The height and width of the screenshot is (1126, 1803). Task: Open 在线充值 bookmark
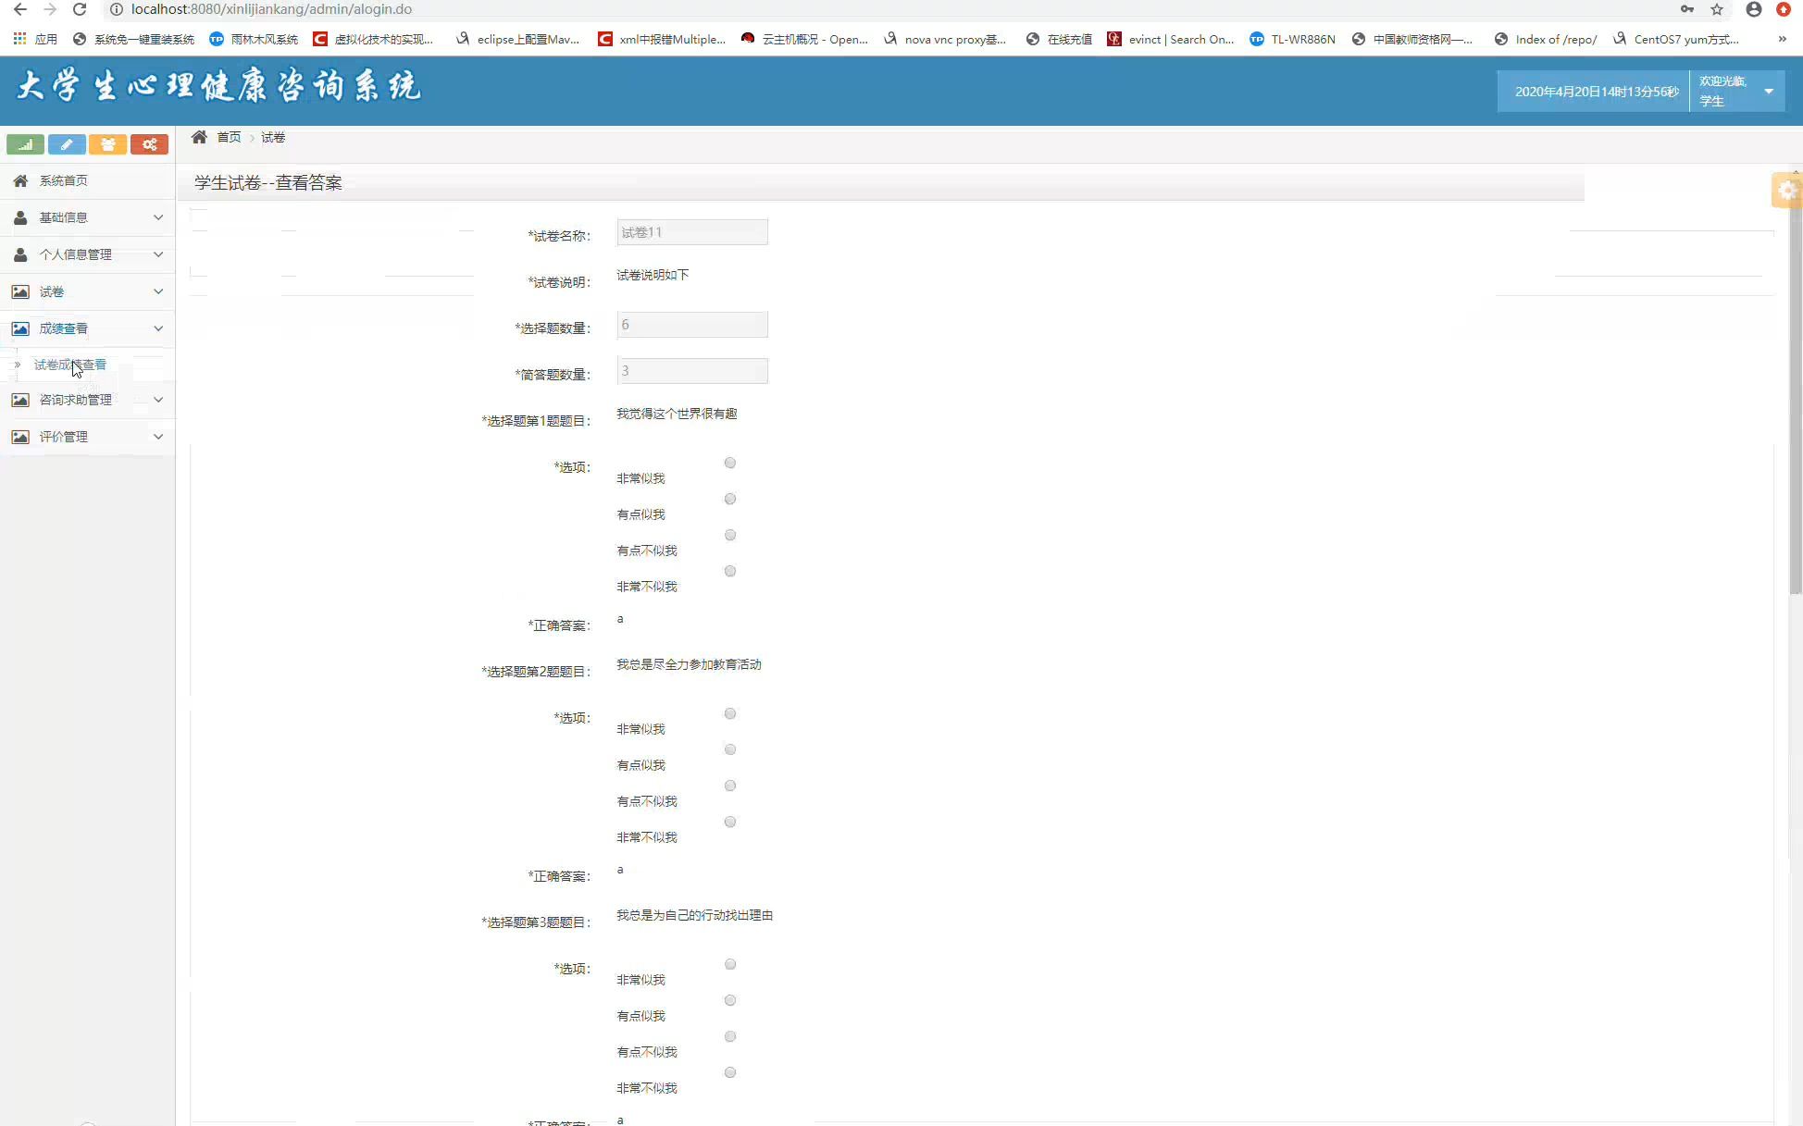(x=1059, y=39)
